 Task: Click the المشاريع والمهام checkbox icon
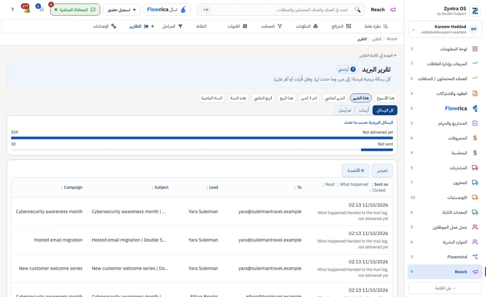[x=475, y=123]
